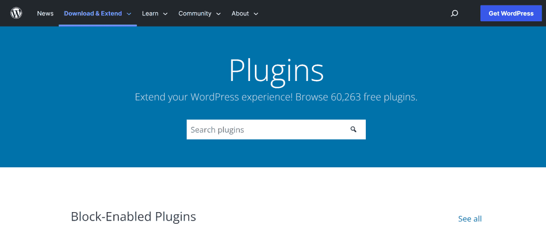
Task: Open the Community menu item
Action: [x=195, y=13]
